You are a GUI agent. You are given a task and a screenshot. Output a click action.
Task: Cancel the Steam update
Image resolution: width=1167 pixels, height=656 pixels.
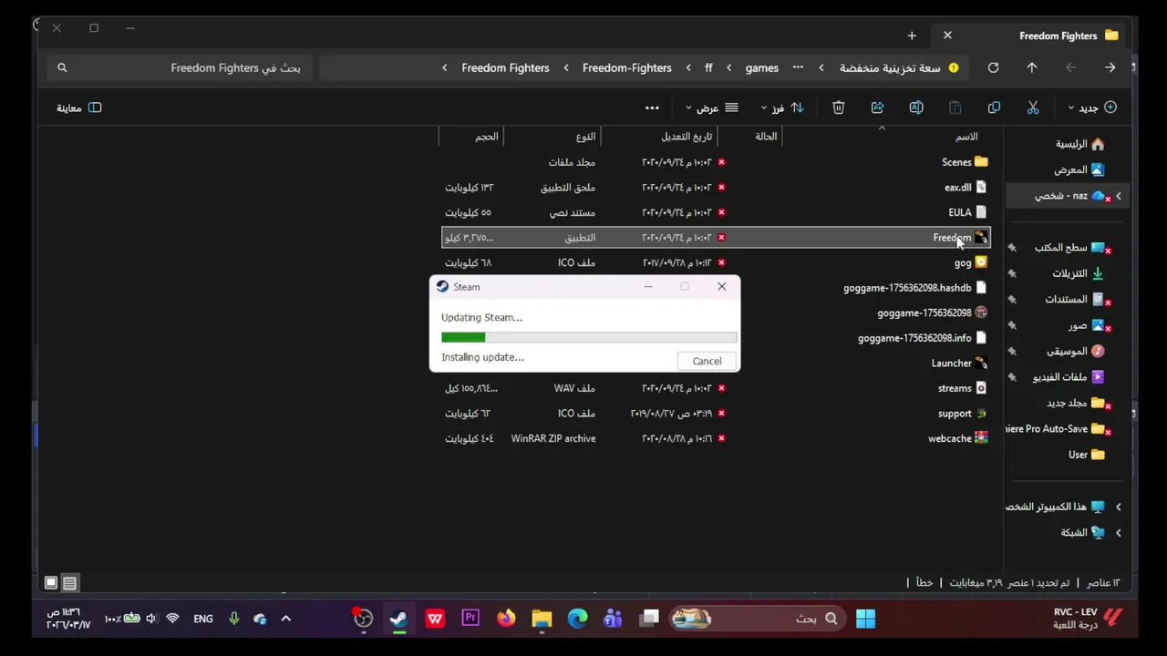(x=707, y=361)
